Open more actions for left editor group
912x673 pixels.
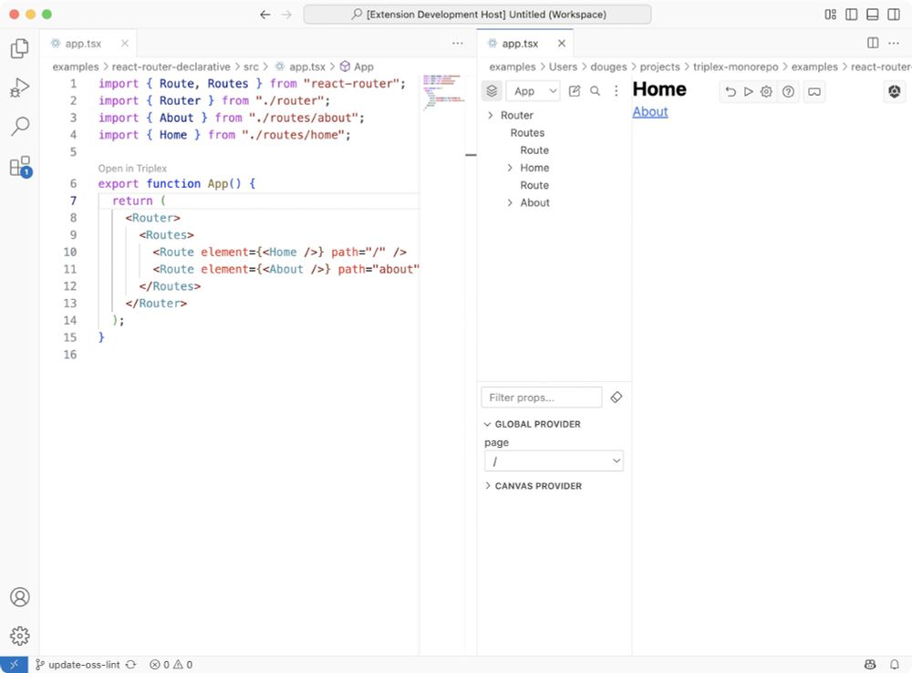pos(458,43)
